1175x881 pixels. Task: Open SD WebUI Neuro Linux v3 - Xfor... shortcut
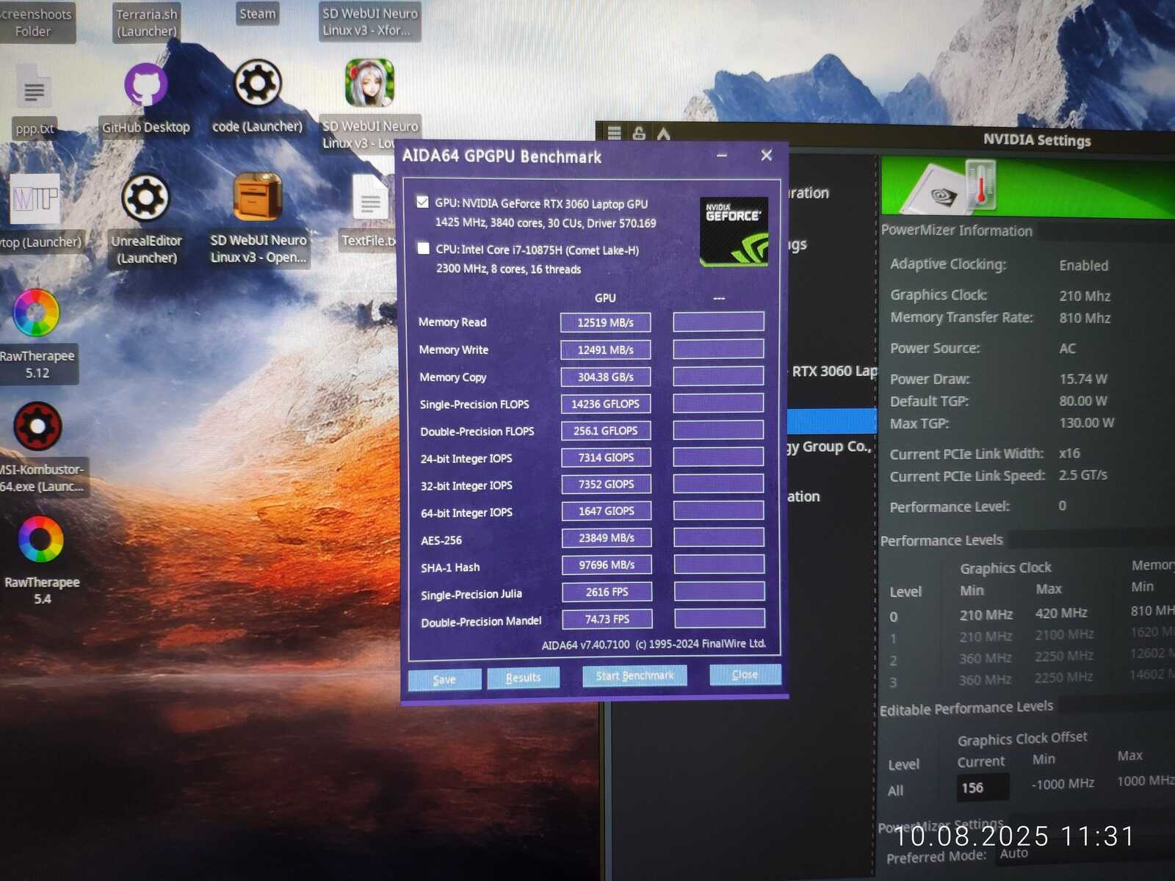(x=370, y=22)
